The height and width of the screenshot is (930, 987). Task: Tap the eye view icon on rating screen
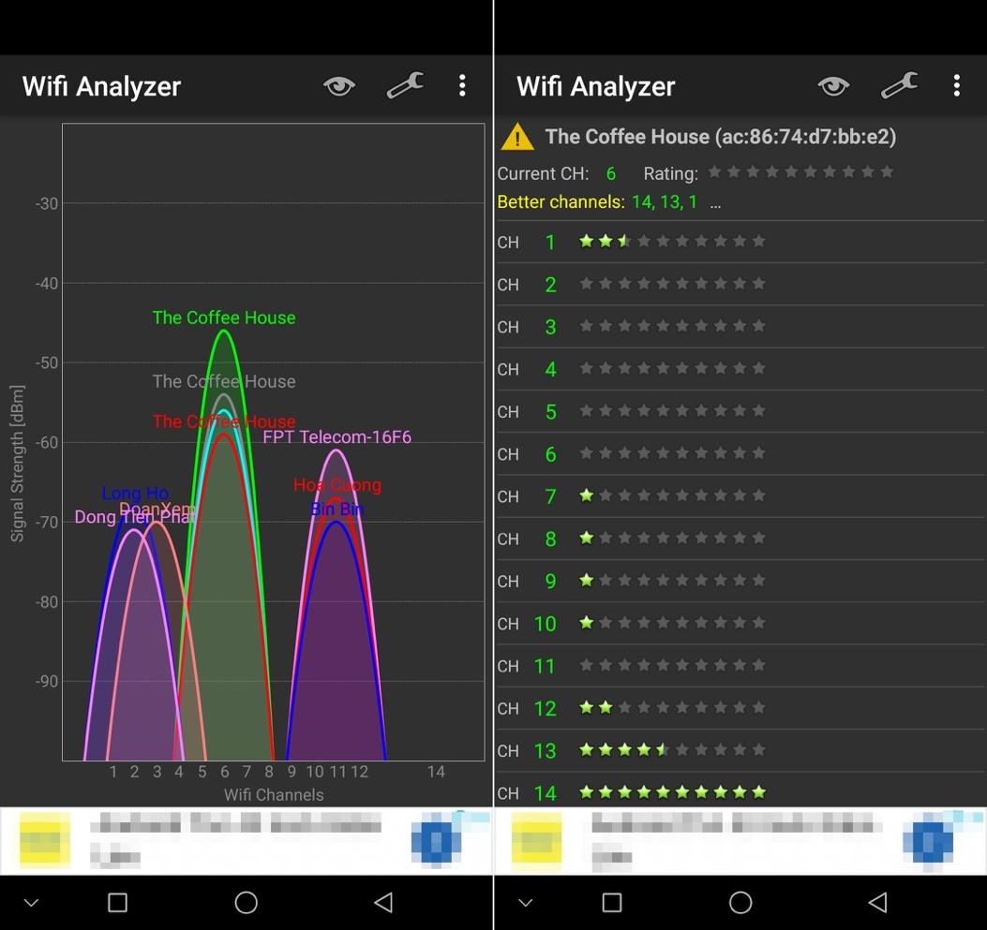point(833,86)
